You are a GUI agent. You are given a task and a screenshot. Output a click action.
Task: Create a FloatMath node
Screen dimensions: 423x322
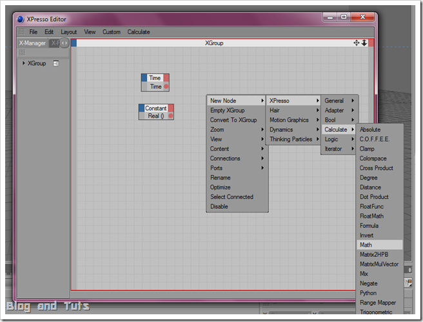[x=380, y=216]
